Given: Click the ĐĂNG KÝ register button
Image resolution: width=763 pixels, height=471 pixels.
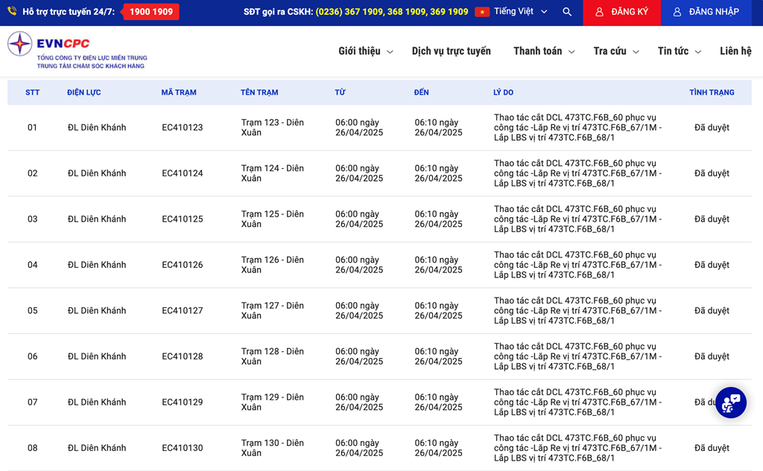Looking at the screenshot, I should click(621, 13).
